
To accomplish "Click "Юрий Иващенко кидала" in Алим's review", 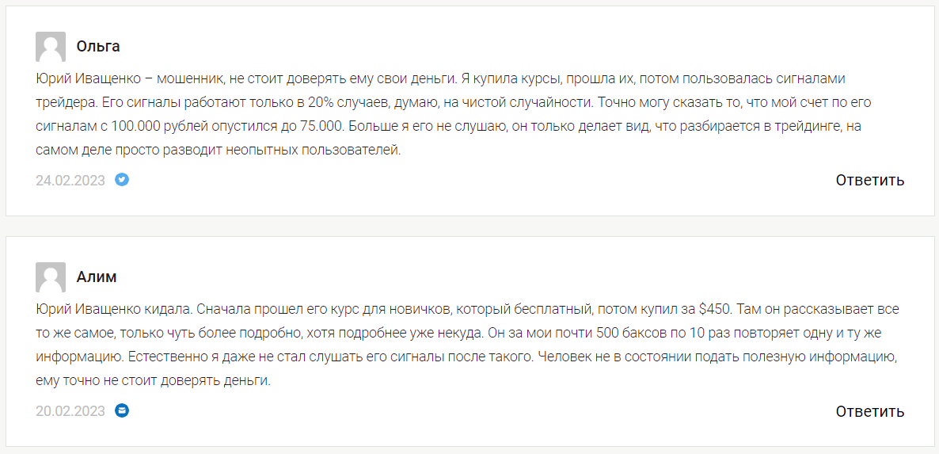I will coord(113,309).
